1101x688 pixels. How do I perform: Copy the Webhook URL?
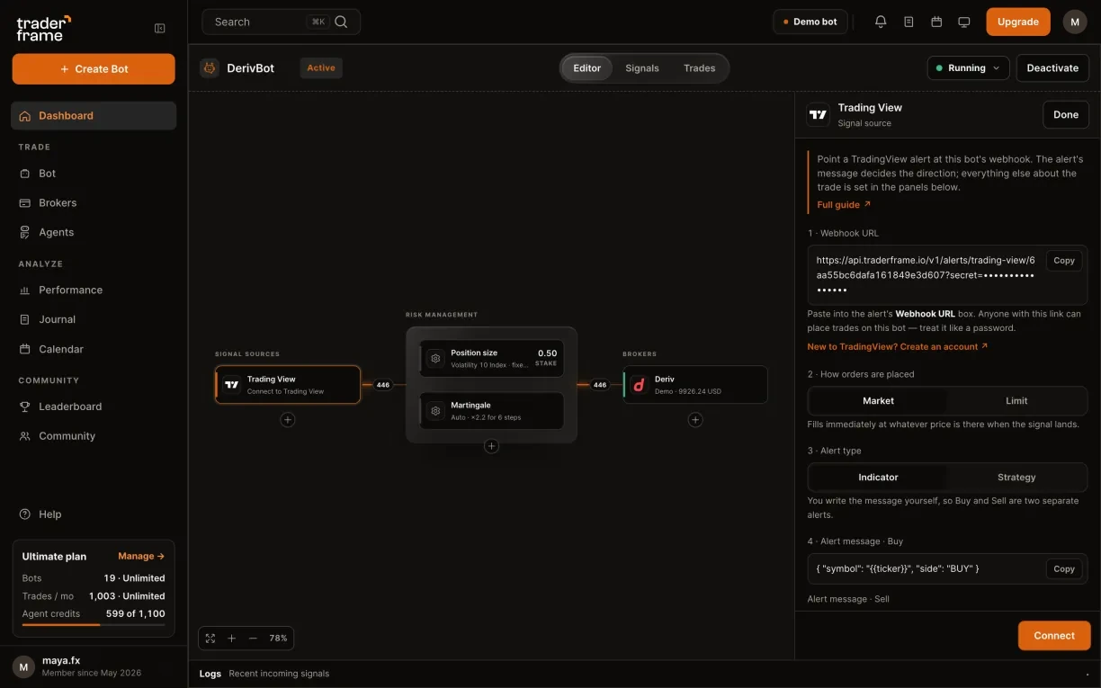(1064, 261)
